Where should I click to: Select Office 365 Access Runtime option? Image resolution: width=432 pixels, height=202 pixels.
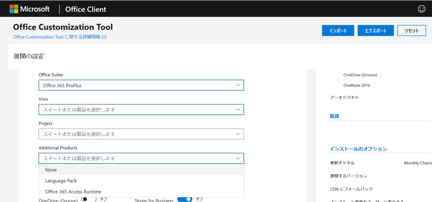(x=141, y=191)
